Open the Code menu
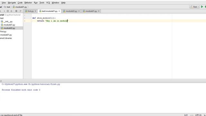The width and height of the screenshot is (206, 116). [20, 3]
